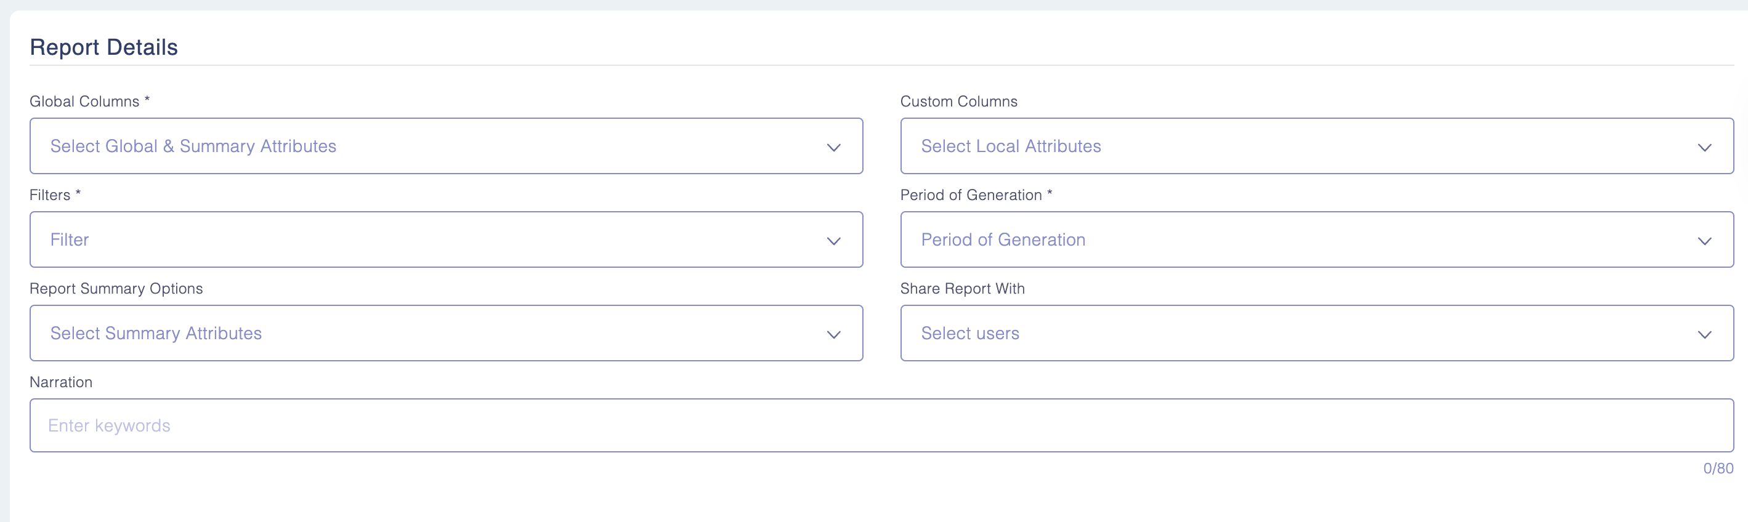This screenshot has width=1748, height=522.
Task: Click the Filters field label
Action: [x=49, y=195]
